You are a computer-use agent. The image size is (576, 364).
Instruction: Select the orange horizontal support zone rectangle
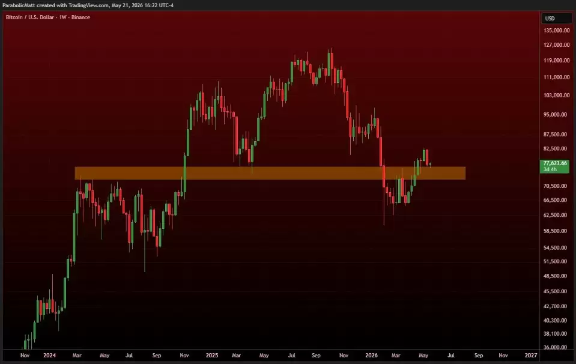tap(270, 174)
